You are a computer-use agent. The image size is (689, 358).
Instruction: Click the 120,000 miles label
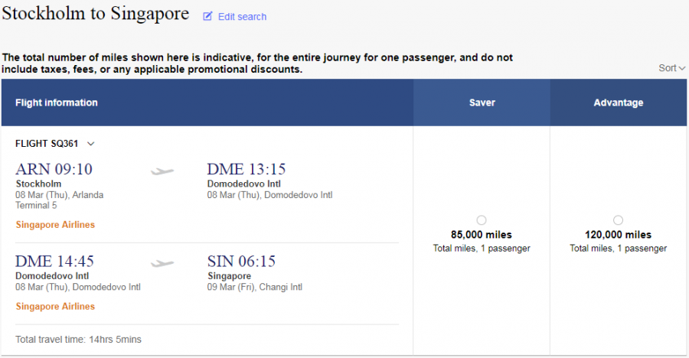(x=618, y=235)
